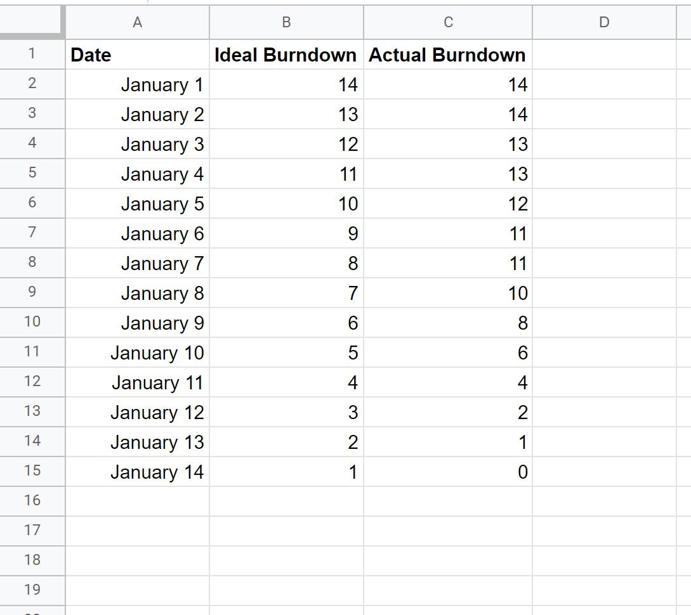Select column C header

[448, 23]
